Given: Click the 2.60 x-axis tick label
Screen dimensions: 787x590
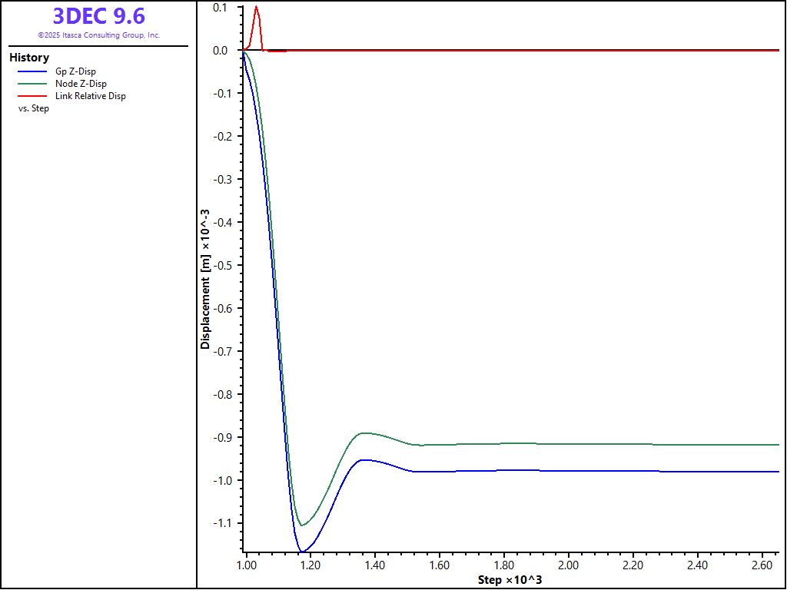Looking at the screenshot, I should 762,565.
